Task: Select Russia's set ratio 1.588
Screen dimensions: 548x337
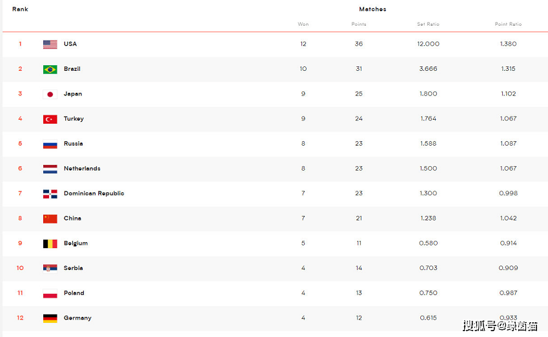Action: 428,144
